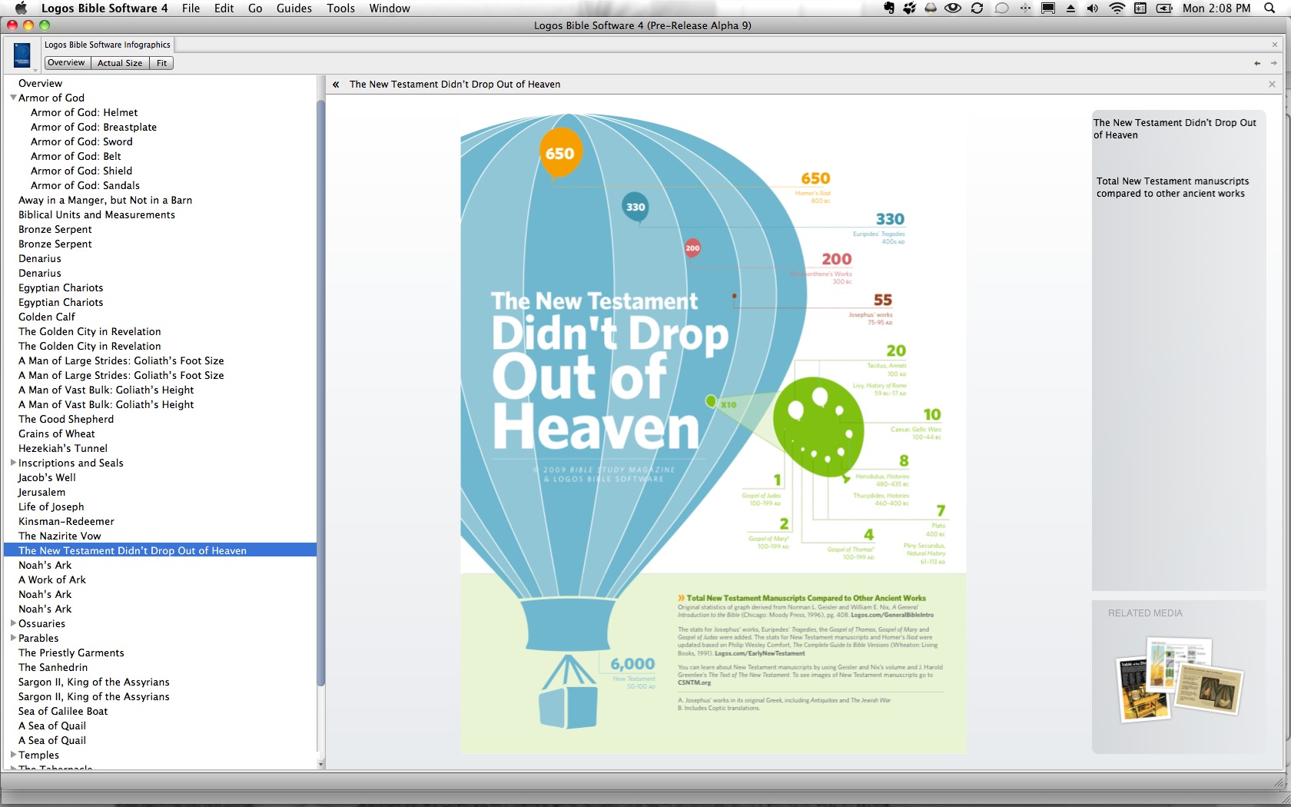Click the menu bar clock Mon 2:08 PM
Image resolution: width=1291 pixels, height=807 pixels.
point(1216,8)
